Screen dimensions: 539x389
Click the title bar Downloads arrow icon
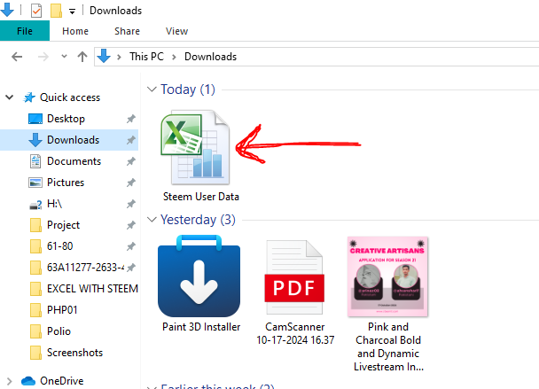[7, 10]
